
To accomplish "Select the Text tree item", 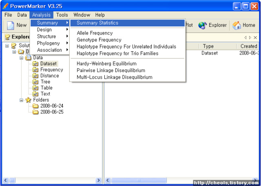I will click(45, 94).
